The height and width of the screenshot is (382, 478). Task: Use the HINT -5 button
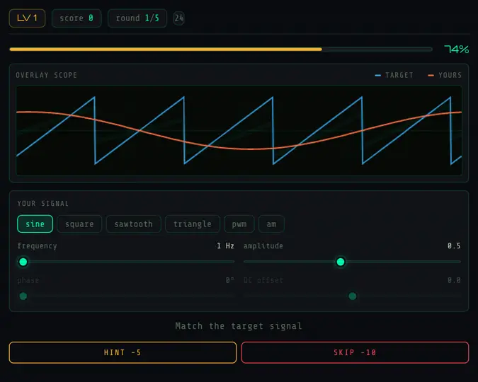tap(123, 352)
